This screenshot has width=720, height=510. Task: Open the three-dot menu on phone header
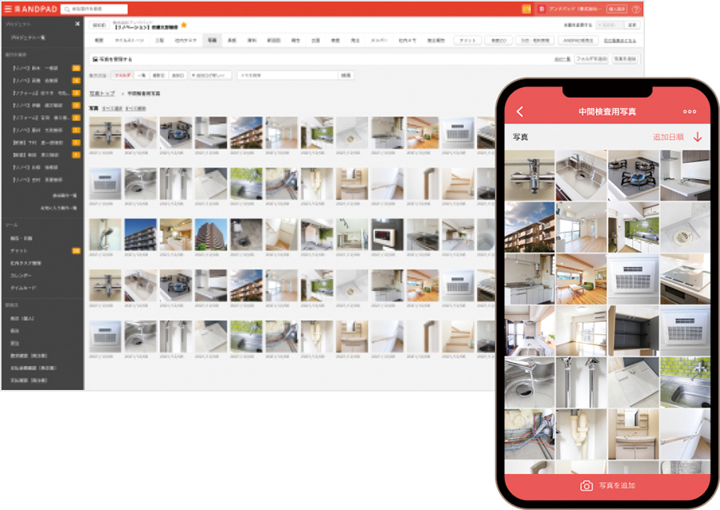(690, 111)
